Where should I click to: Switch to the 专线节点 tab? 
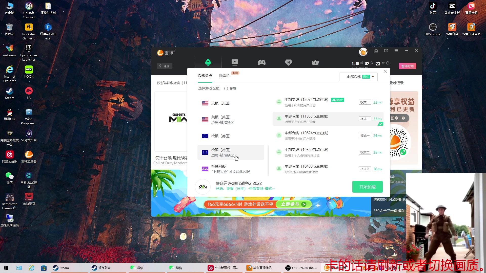205,76
